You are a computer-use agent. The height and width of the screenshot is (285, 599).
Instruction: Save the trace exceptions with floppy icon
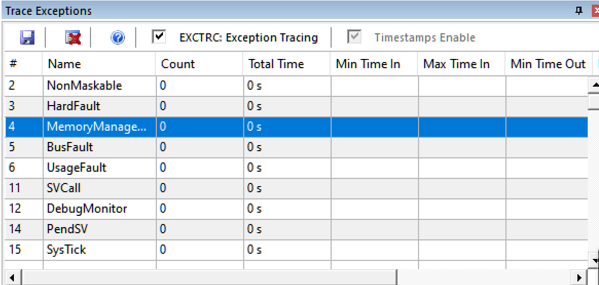pos(27,38)
